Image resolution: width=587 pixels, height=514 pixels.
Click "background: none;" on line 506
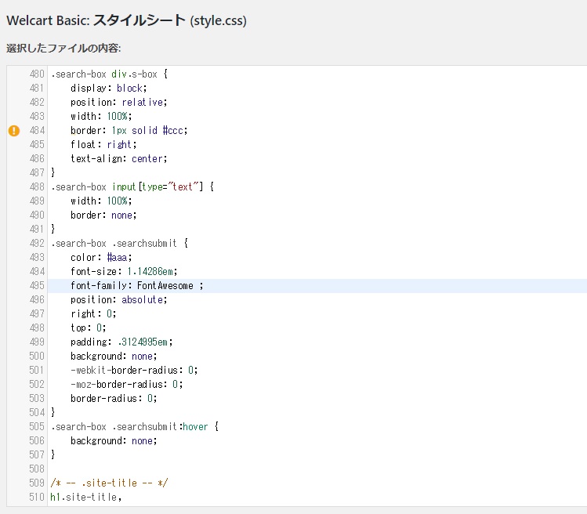114,441
